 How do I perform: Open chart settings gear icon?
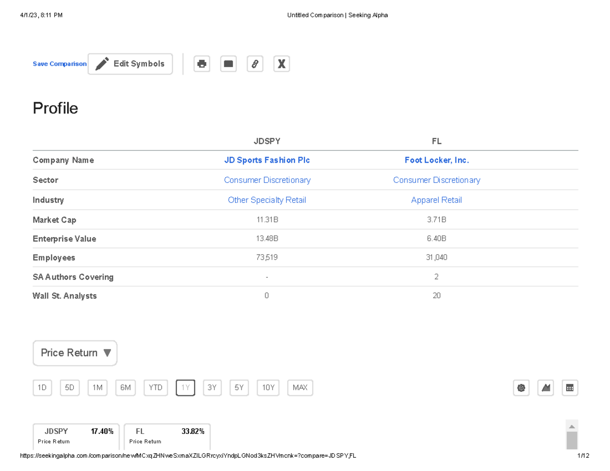click(521, 388)
